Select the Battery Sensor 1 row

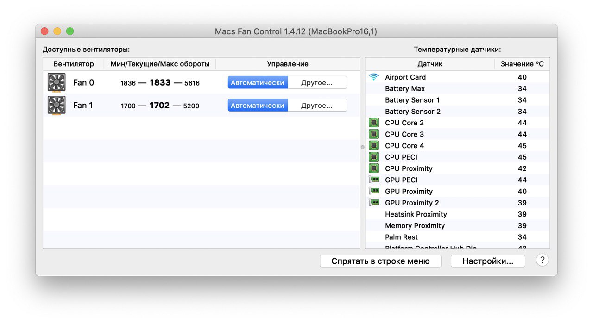pos(457,100)
